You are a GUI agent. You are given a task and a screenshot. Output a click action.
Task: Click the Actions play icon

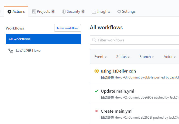click(9, 12)
